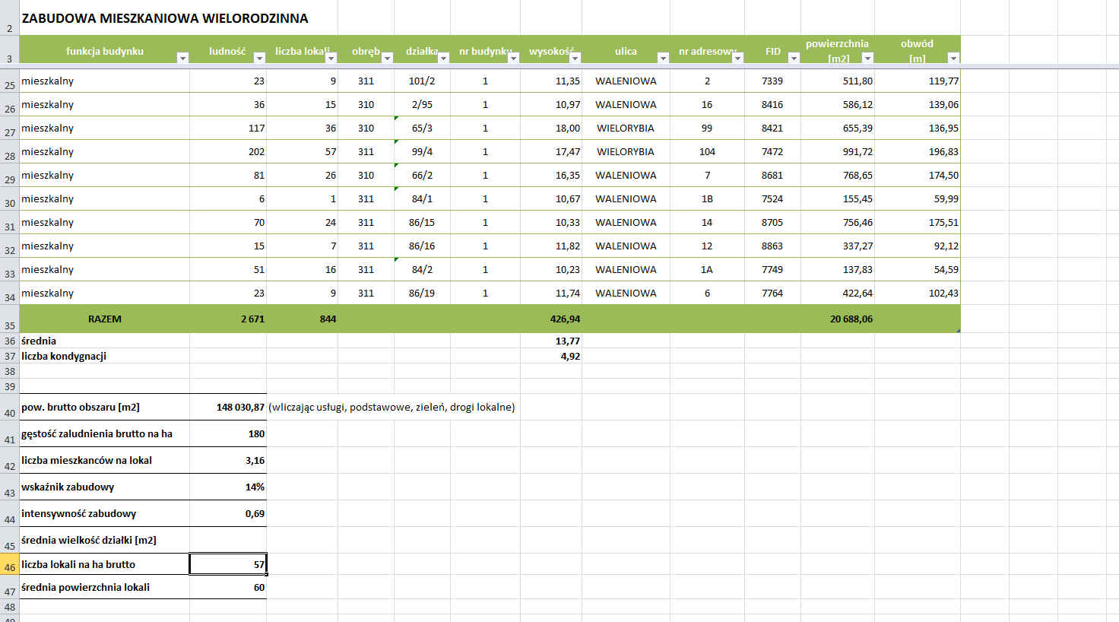
Task: Open the nr adresowy filter dropdown
Action: tap(737, 58)
